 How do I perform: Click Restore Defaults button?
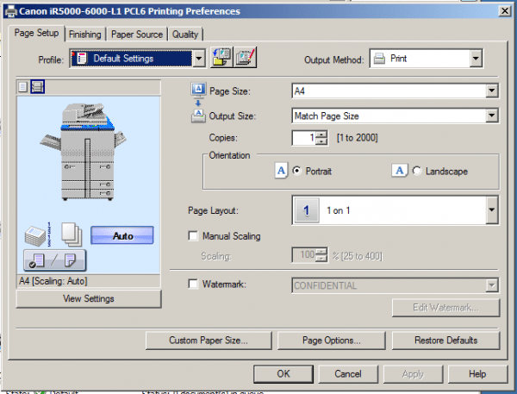pyautogui.click(x=445, y=341)
